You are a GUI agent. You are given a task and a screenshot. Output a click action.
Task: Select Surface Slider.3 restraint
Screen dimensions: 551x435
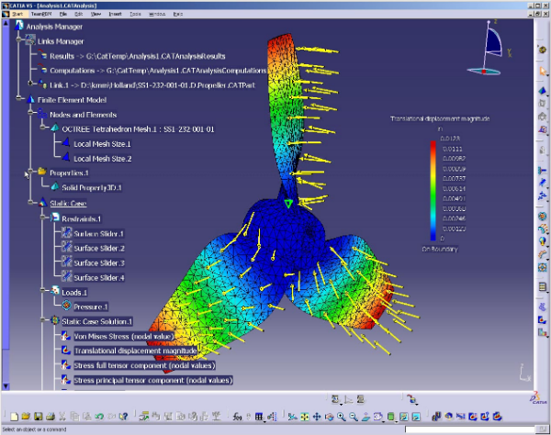pos(98,262)
